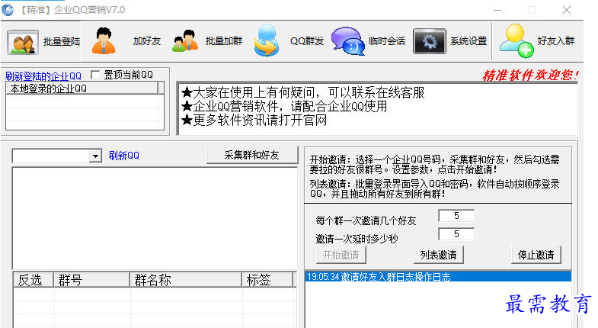Click the 刷新登陆的企业QQ link
The image size is (598, 328).
43,76
